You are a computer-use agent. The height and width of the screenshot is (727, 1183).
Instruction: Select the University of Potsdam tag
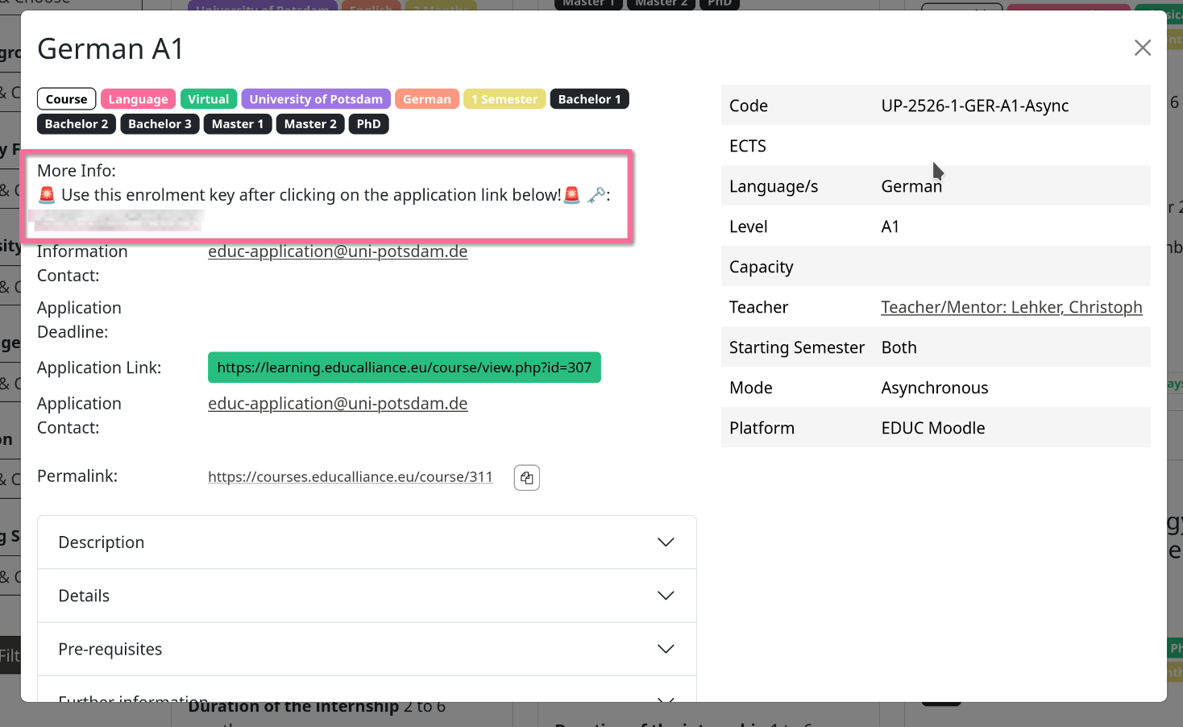point(316,99)
